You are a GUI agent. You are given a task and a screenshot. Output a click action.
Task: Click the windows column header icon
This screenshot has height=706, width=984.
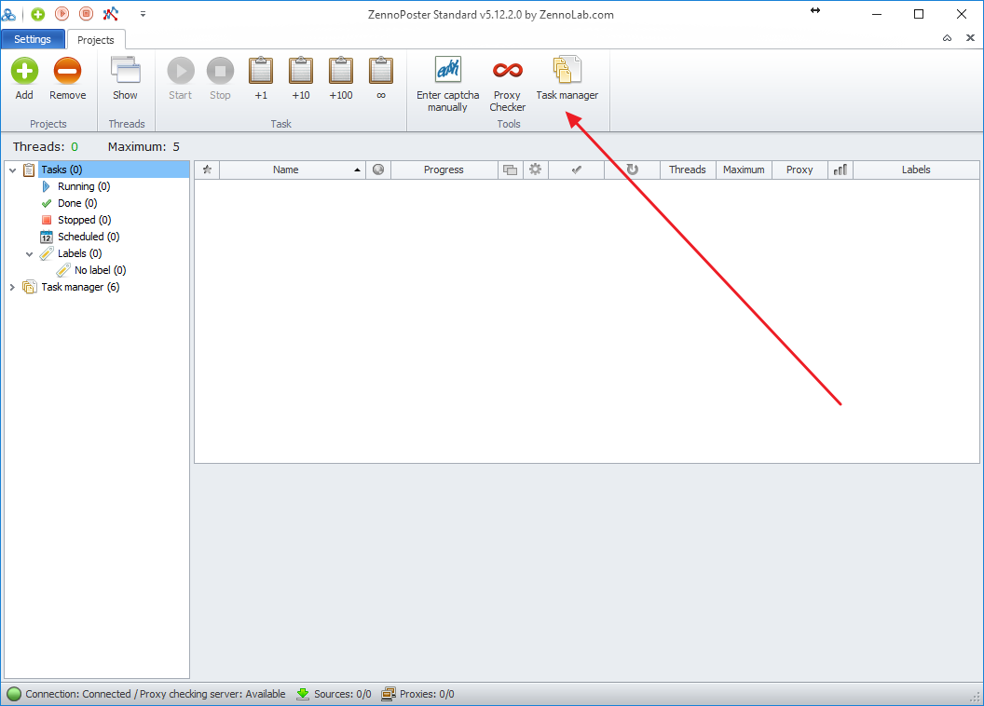click(x=511, y=170)
